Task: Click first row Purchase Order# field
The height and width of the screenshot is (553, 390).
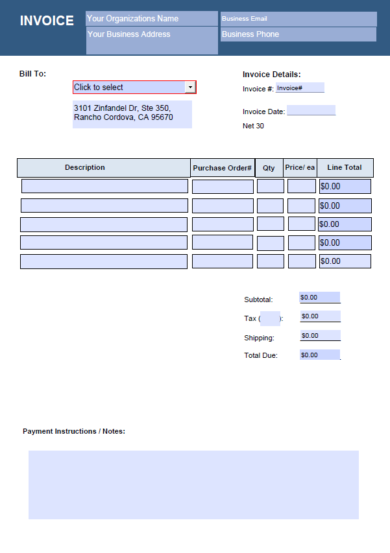Action: click(223, 187)
